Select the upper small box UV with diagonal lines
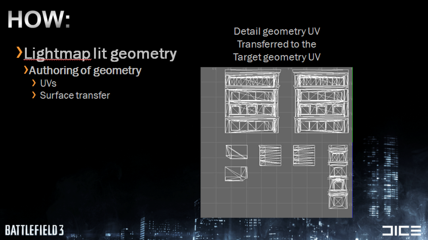This screenshot has width=428, height=240. pyautogui.click(x=236, y=152)
